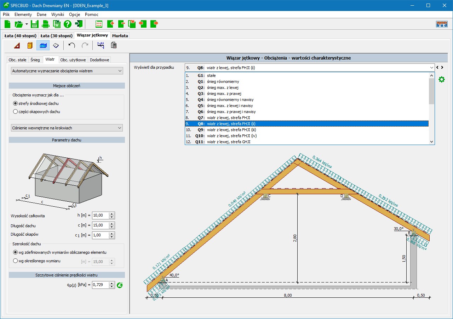The image size is (453, 319).
Task: Open the Wyniki menu
Action: click(57, 15)
